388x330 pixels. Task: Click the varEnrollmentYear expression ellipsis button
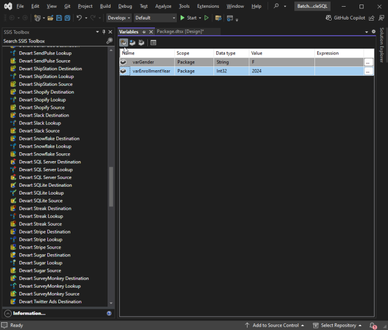click(368, 71)
